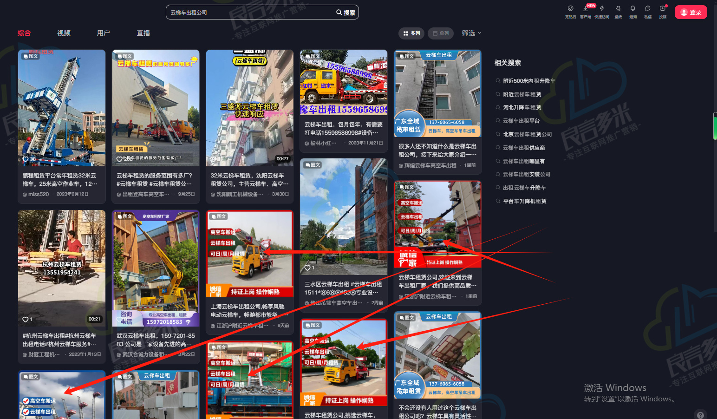Image resolution: width=717 pixels, height=419 pixels.
Task: Expand the 筛选 filter dropdown
Action: (x=471, y=33)
